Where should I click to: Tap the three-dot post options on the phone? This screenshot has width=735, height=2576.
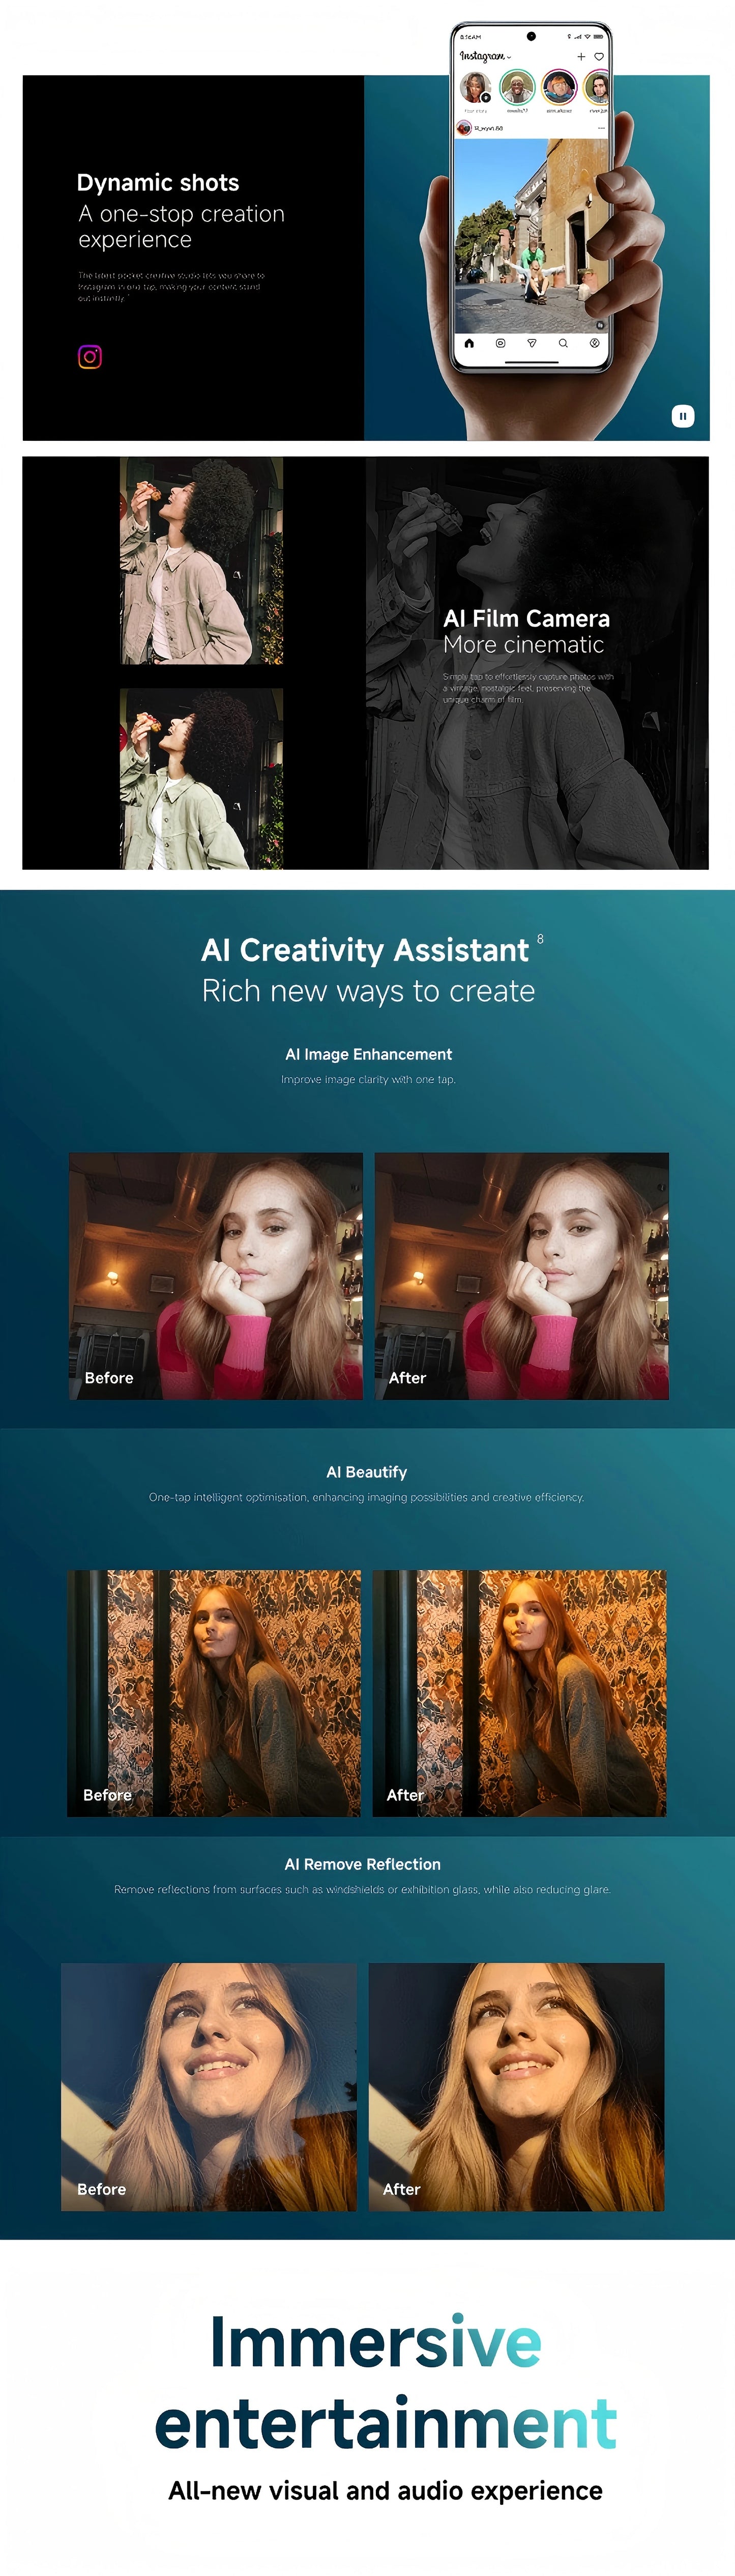(x=601, y=128)
